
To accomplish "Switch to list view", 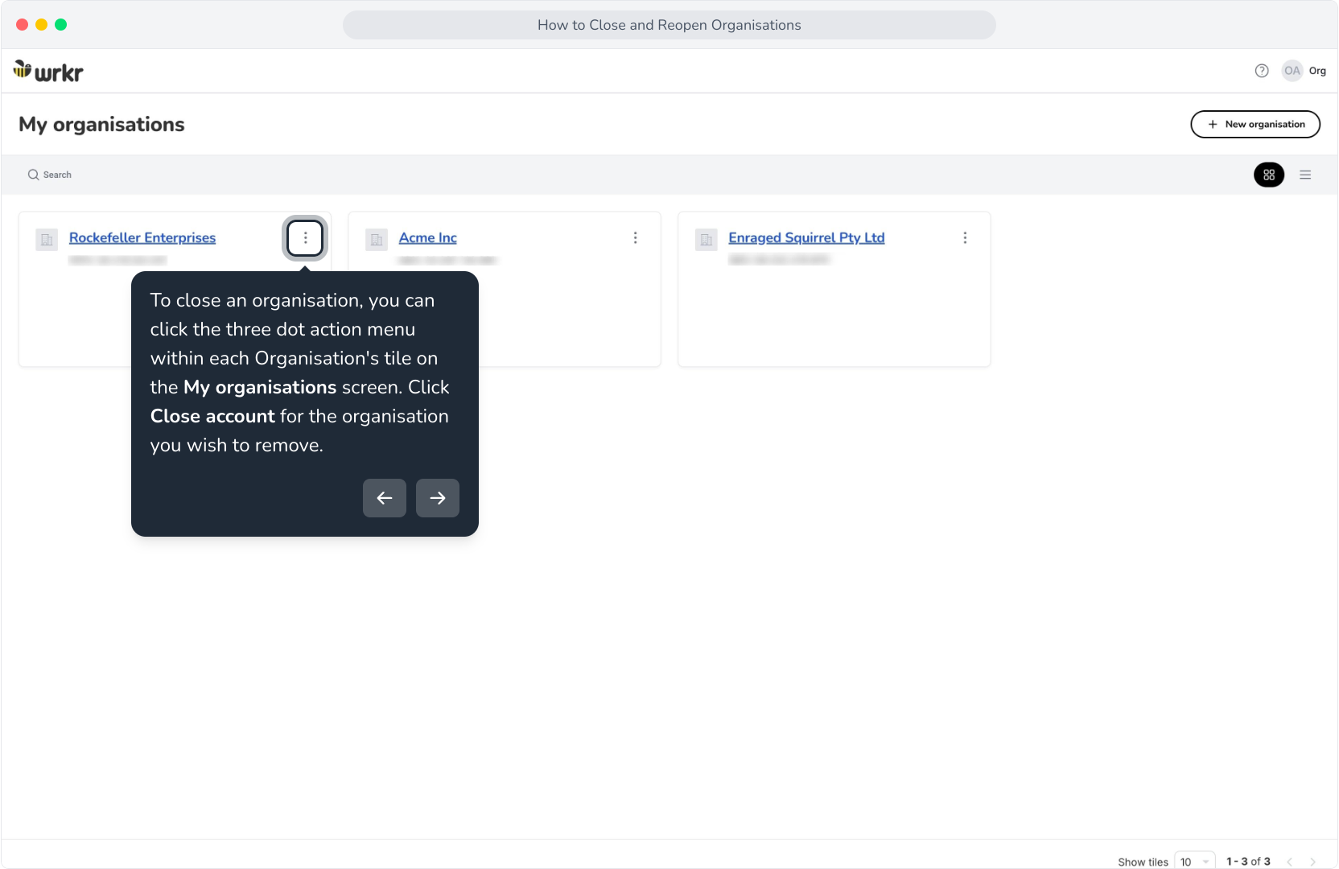I will coord(1305,175).
